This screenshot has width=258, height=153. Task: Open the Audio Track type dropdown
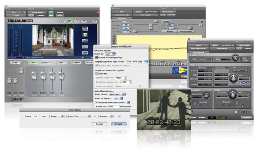(x=79, y=116)
